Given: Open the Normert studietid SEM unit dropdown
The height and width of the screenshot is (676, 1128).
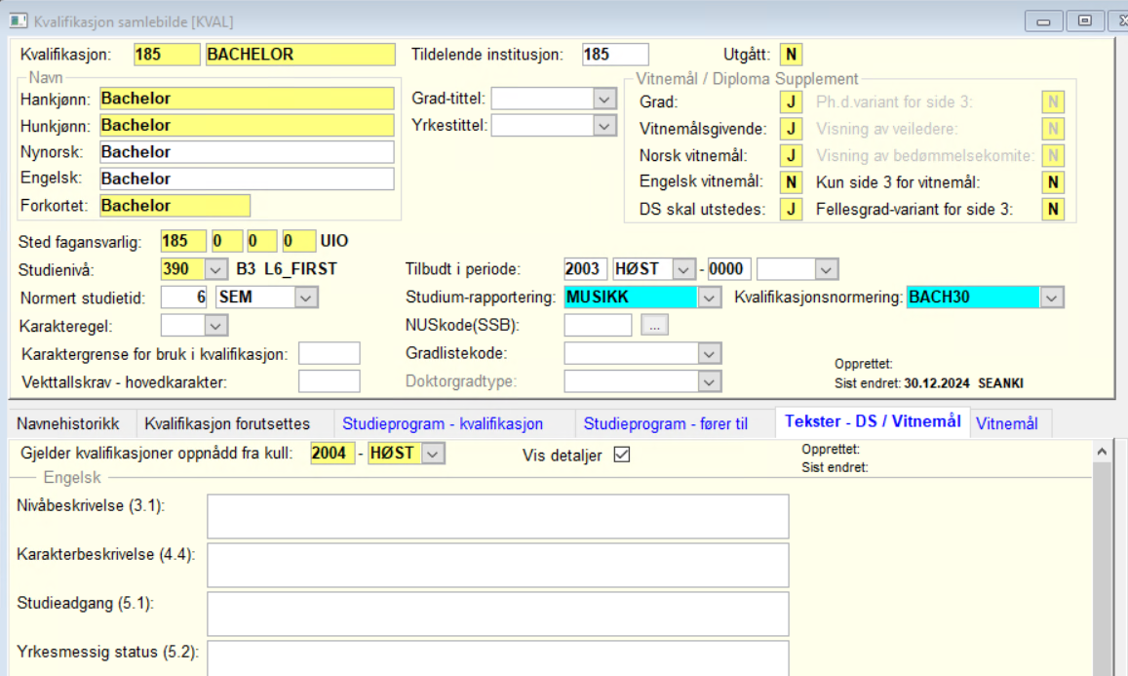Looking at the screenshot, I should 306,298.
